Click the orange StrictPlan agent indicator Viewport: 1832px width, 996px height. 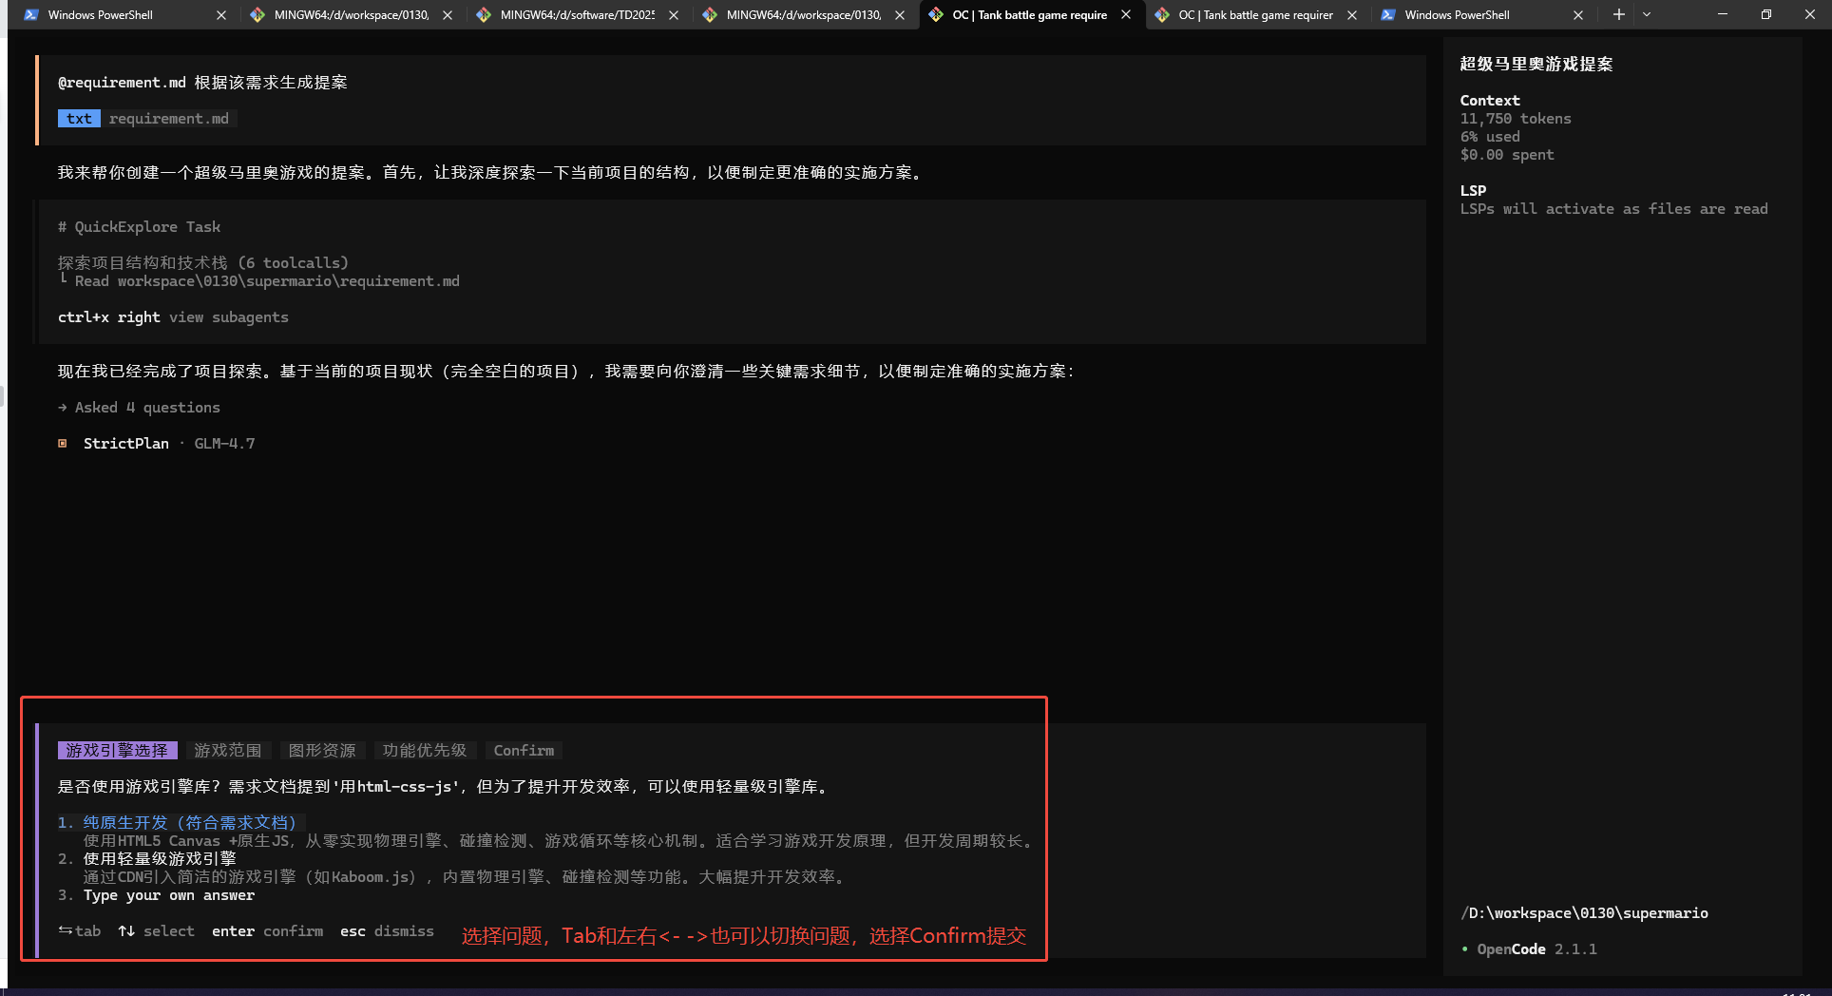[63, 444]
